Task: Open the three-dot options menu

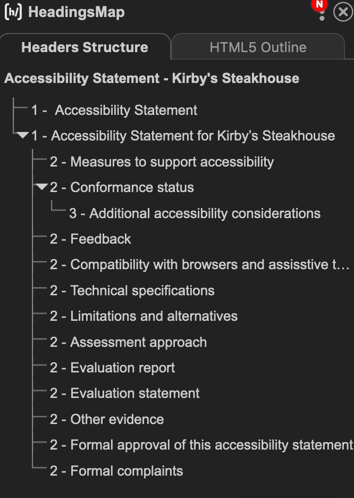Action: (322, 15)
